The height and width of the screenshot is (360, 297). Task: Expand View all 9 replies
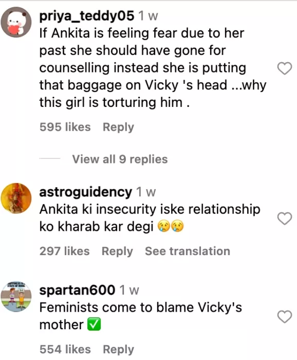(120, 159)
